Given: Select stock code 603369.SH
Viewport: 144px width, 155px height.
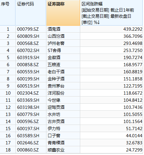Looking at the screenshot, I should (x=28, y=100).
